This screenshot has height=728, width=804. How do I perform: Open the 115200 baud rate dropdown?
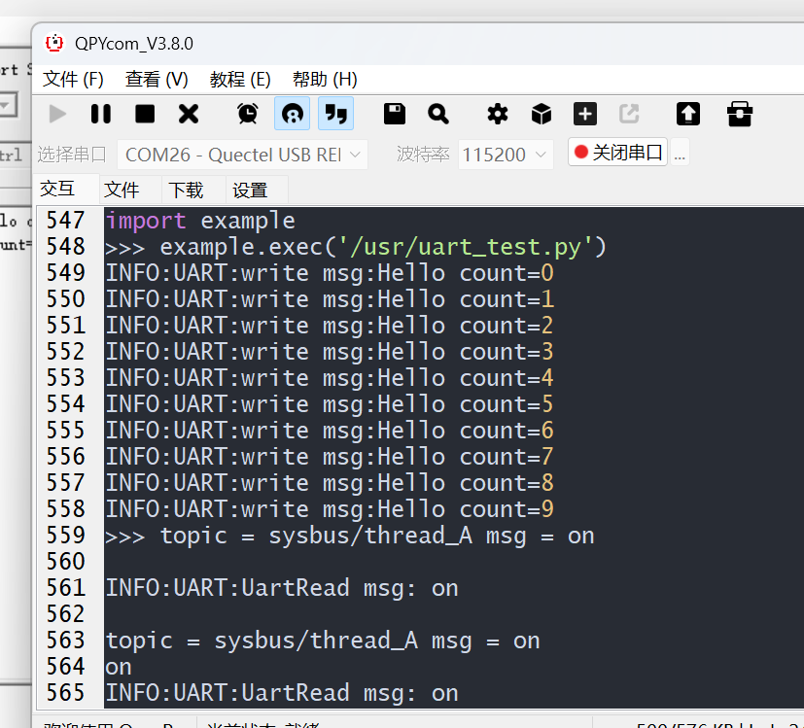[x=506, y=154]
